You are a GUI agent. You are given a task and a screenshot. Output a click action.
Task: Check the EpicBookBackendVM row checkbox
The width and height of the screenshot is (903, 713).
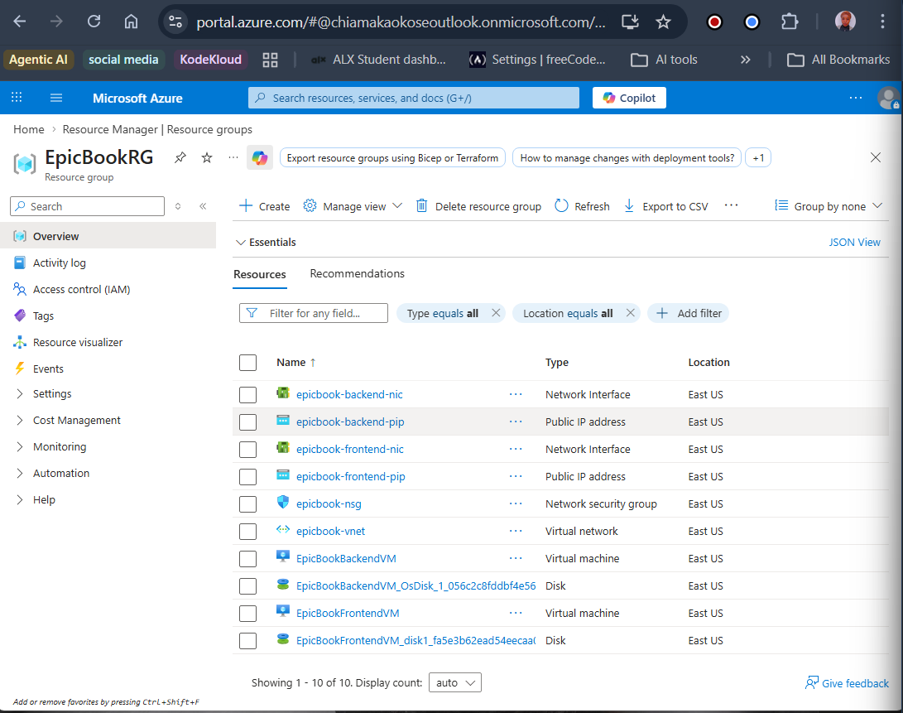click(x=247, y=558)
